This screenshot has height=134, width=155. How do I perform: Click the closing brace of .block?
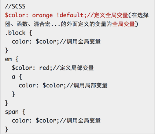click(x=6, y=50)
